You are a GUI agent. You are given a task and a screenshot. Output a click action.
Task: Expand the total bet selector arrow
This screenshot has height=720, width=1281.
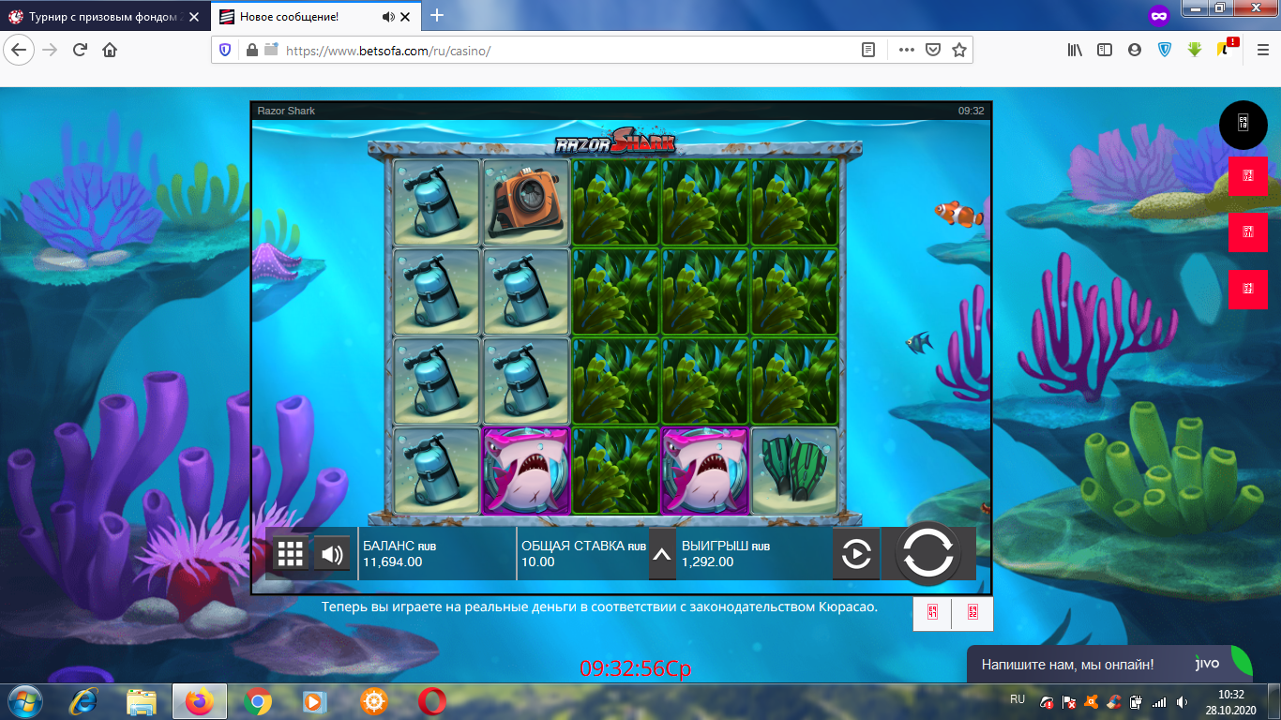(x=661, y=554)
